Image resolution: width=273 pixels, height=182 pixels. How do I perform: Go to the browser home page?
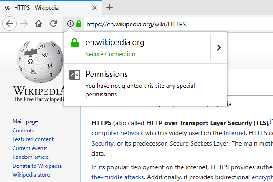39,24
